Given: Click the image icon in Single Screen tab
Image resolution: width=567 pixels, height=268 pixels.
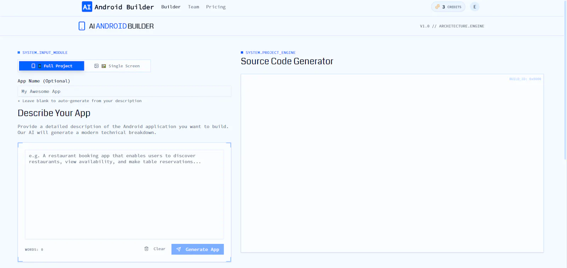Looking at the screenshot, I should (96, 66).
